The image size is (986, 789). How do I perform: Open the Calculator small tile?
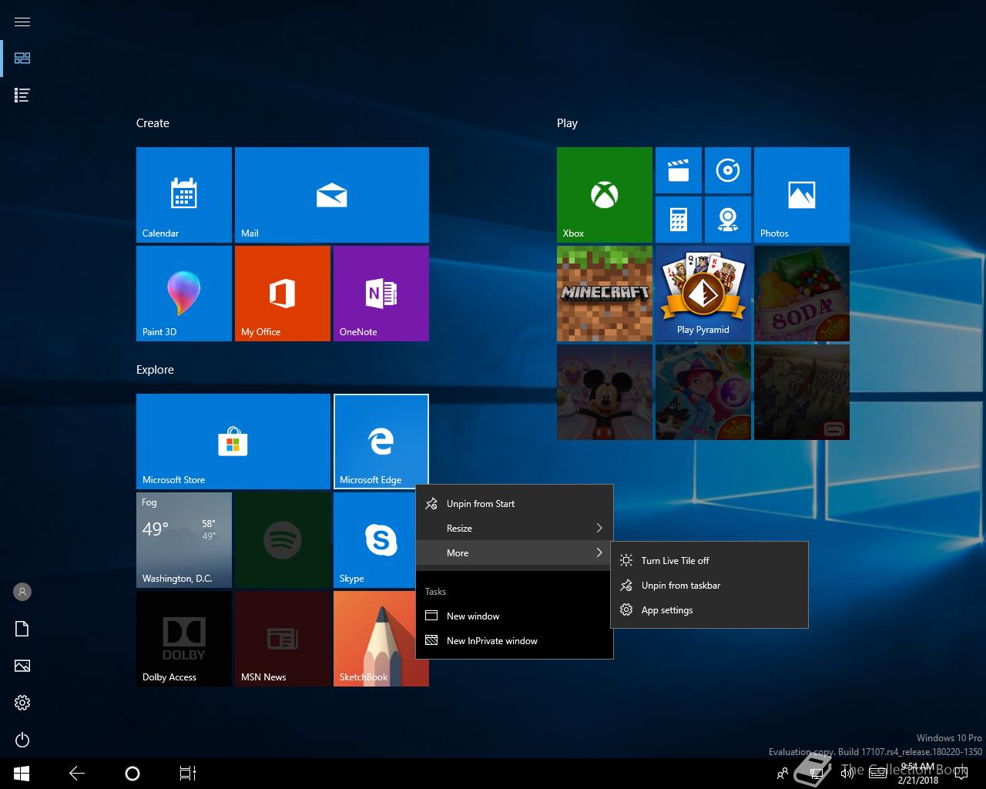(x=679, y=220)
